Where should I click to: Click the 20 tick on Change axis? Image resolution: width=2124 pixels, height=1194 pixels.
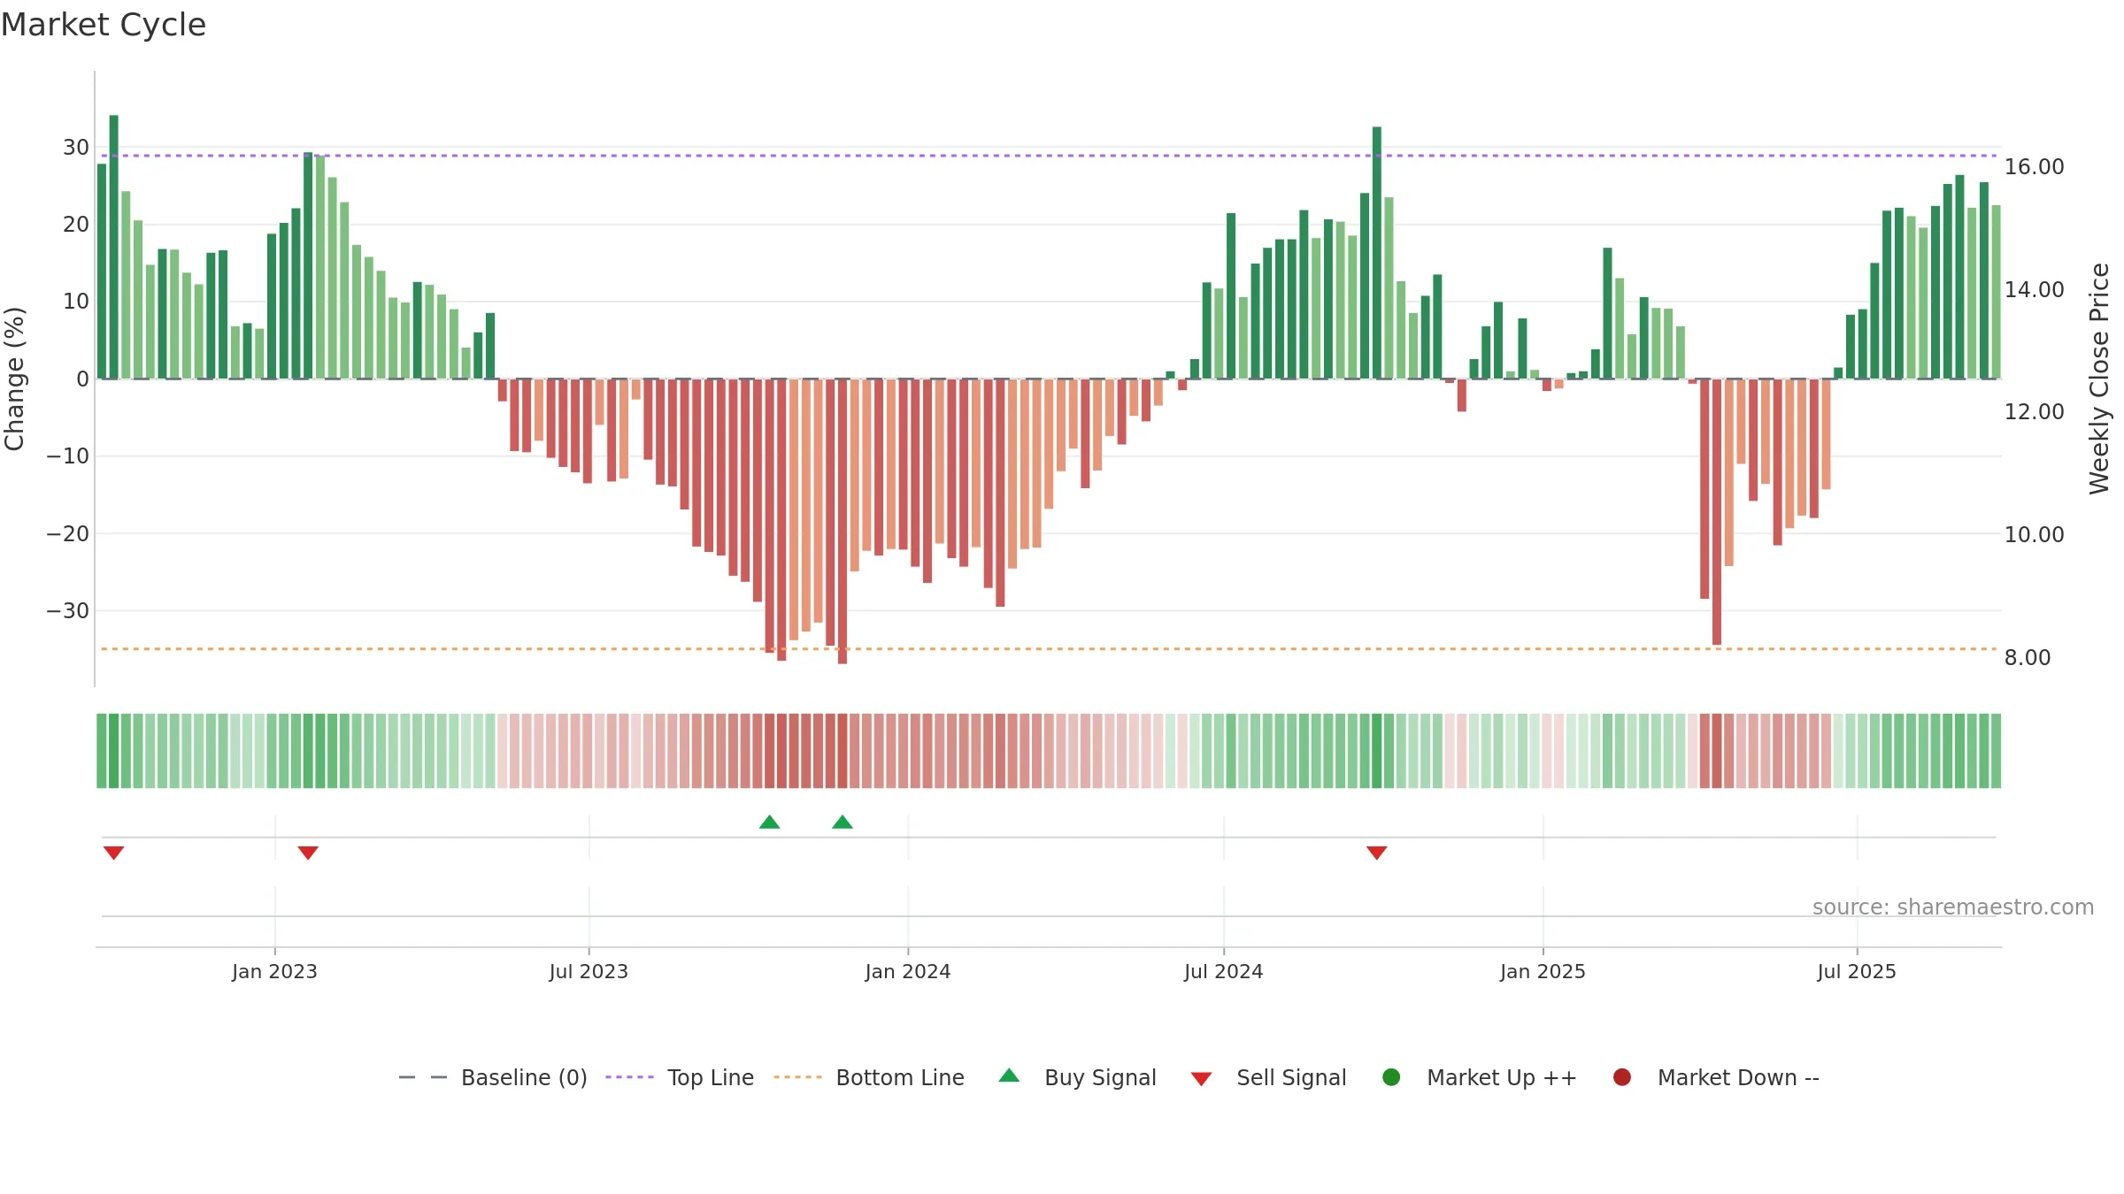[x=76, y=225]
